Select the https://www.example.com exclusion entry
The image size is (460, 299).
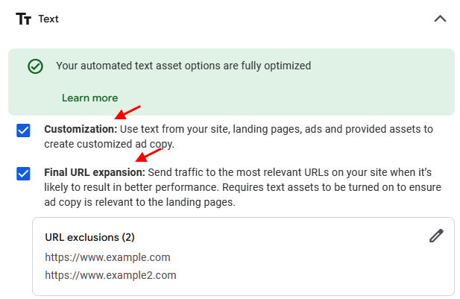tap(107, 257)
